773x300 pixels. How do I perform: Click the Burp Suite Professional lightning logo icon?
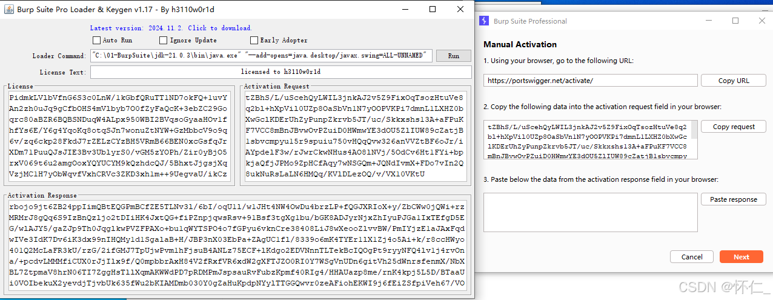484,21
